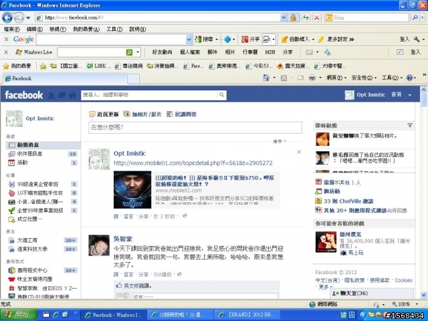428x321 pixels.
Task: Open the 安全性 safety dropdown
Action: [364, 78]
